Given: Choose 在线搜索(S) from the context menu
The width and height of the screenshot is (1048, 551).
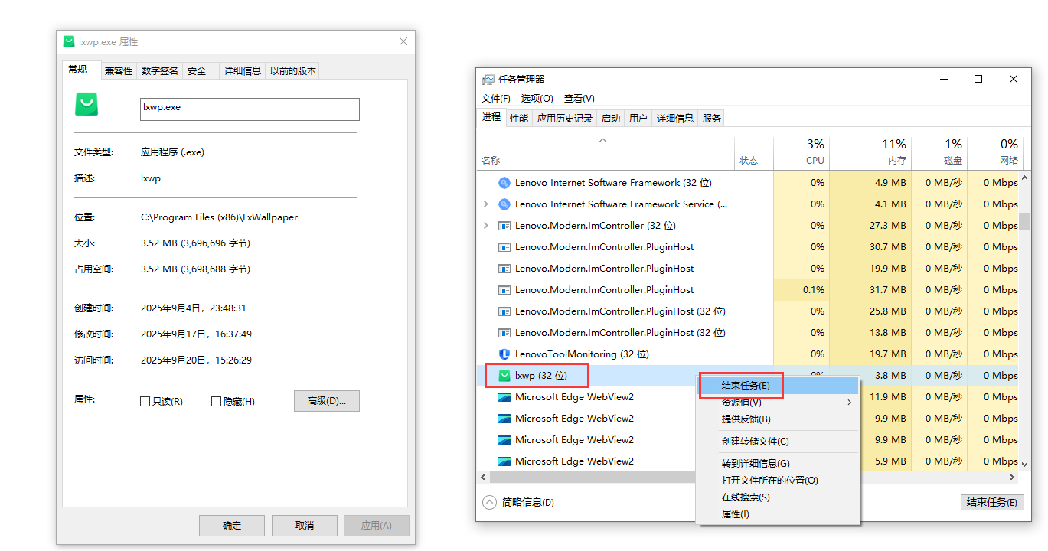Looking at the screenshot, I should (x=778, y=497).
